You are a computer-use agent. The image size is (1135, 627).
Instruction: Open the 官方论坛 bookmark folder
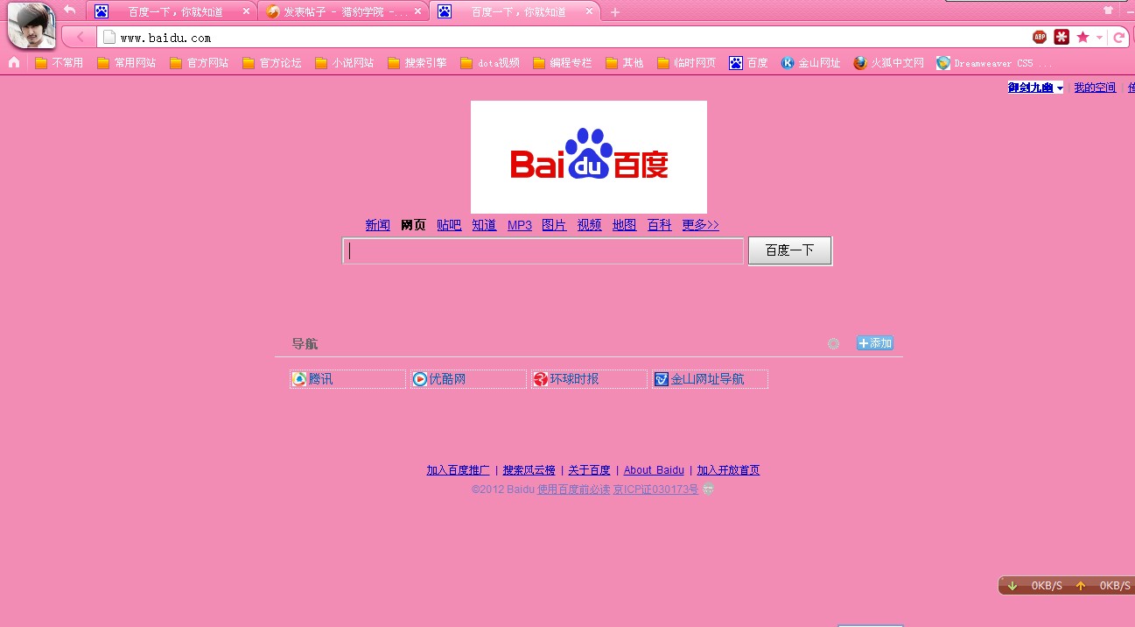(272, 63)
